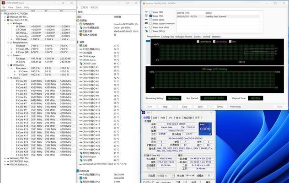Click the cache icon beside Stress cache
Screen dimensions: 289x183
(146, 20)
